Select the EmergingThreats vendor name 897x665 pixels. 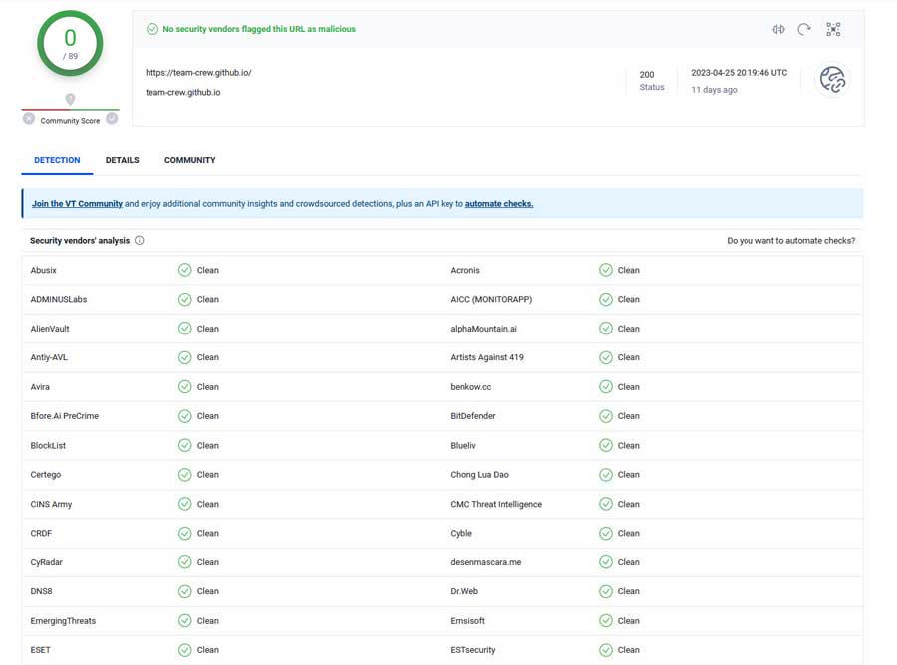coord(63,621)
